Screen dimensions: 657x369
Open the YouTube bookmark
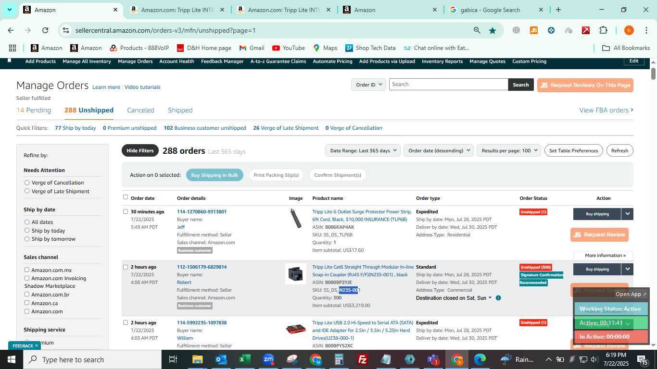tap(289, 48)
